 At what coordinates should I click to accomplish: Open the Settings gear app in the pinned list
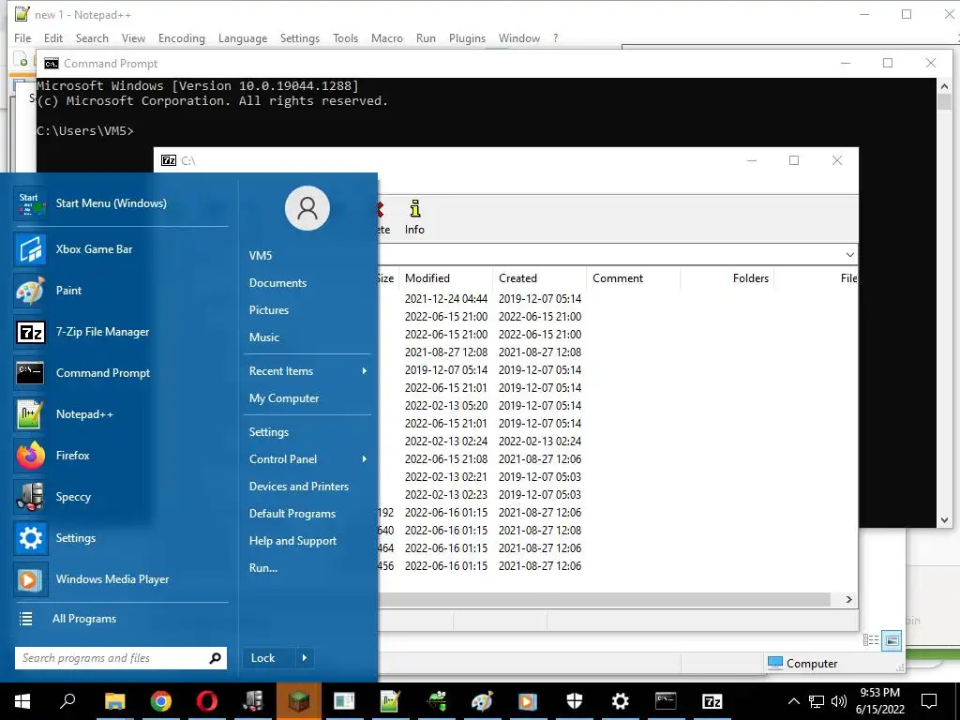pyautogui.click(x=121, y=538)
